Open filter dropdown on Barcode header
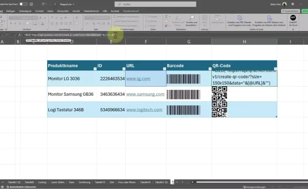Viewport: 308px width, 189px height. pos(210,69)
